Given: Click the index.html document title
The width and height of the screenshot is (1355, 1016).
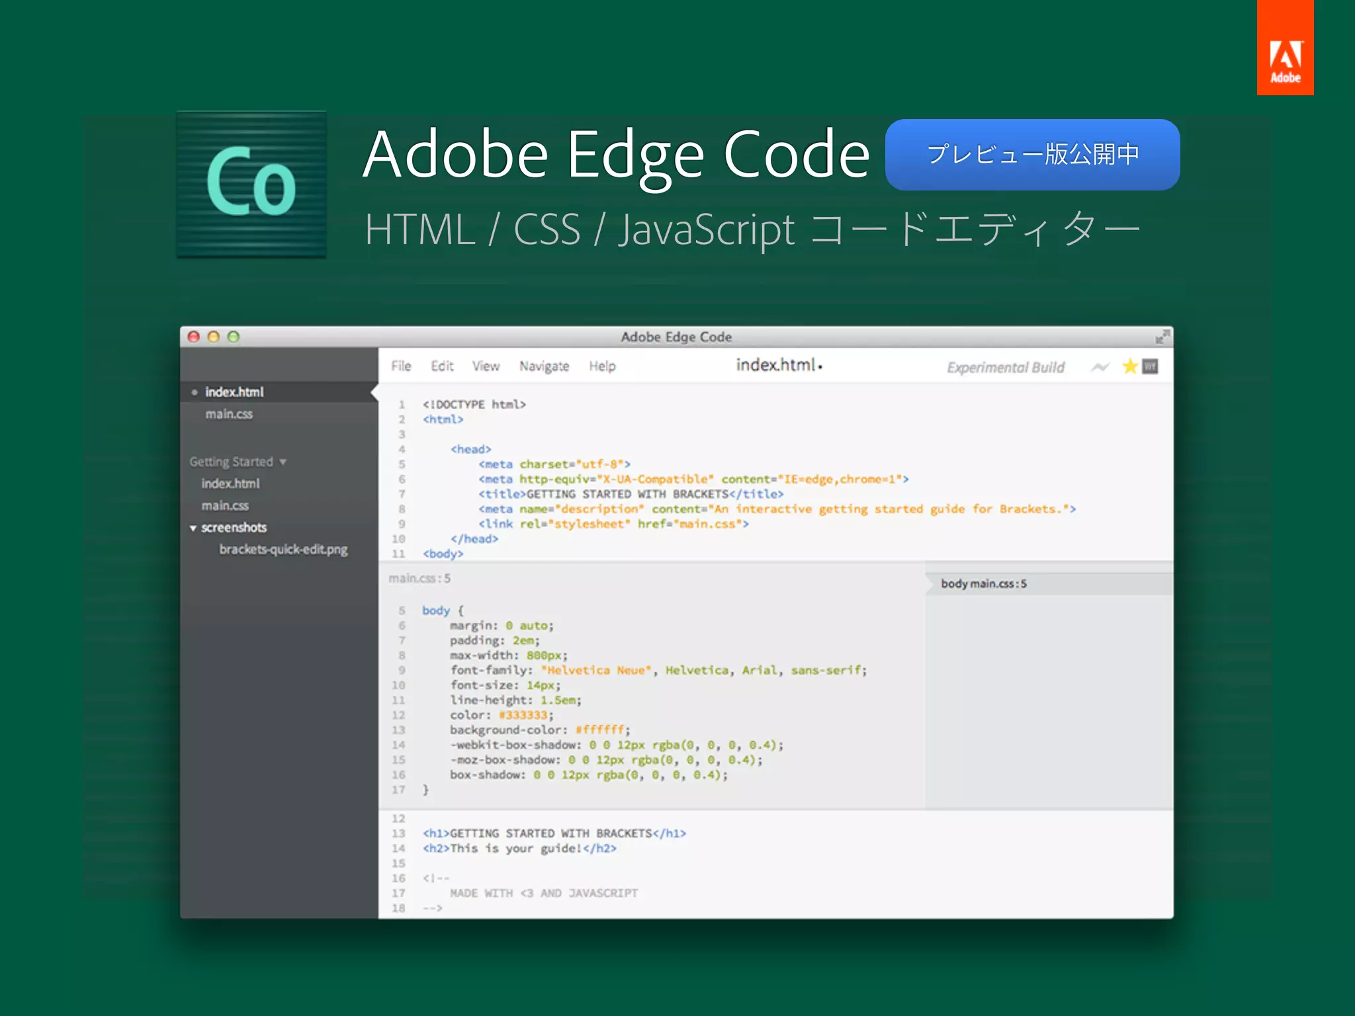Looking at the screenshot, I should (x=775, y=365).
